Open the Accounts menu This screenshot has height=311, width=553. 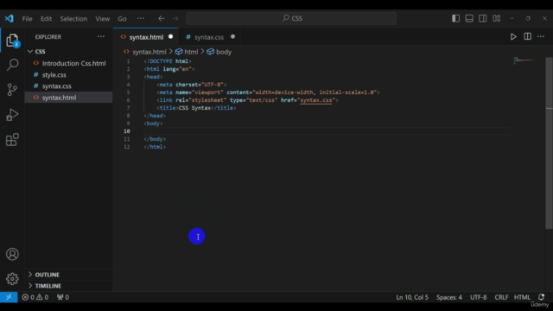click(x=12, y=254)
